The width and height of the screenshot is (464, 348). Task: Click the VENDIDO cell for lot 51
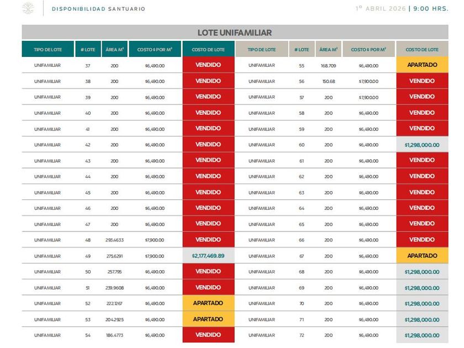(x=208, y=287)
